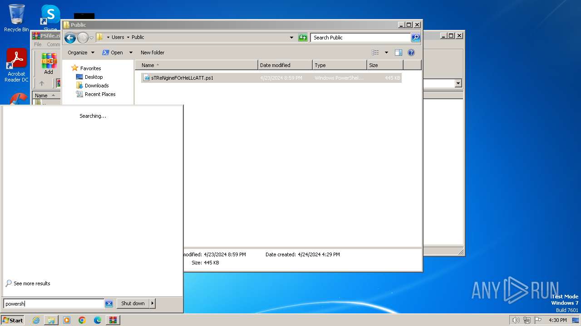Sort by the Type column header

[340, 65]
